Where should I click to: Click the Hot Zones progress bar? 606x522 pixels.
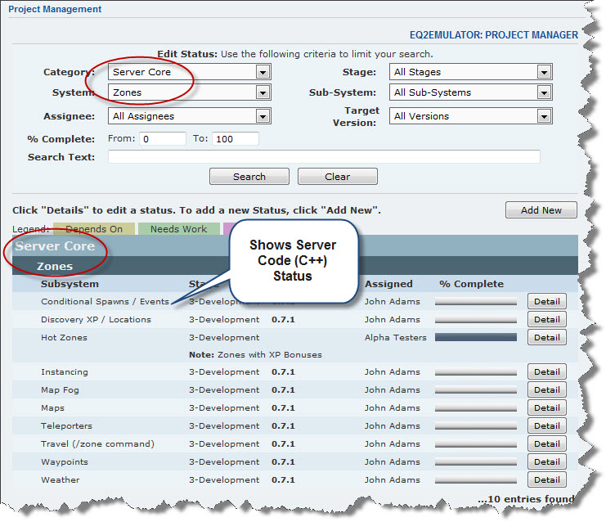(476, 337)
